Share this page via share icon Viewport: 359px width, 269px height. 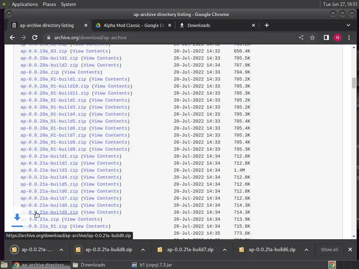point(301,37)
